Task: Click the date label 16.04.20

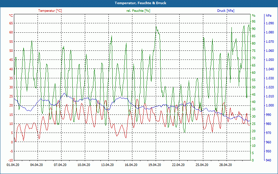Action: coord(131,165)
